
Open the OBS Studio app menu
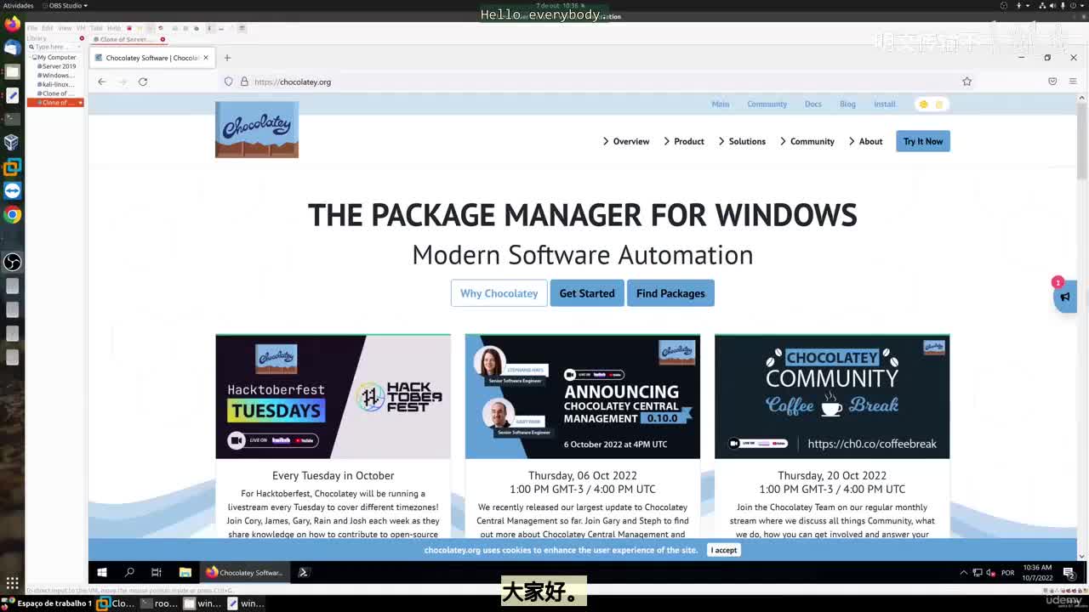point(65,6)
